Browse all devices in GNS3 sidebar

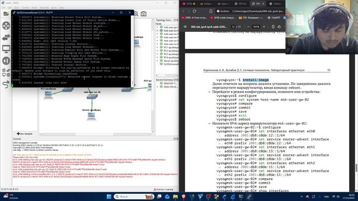(6, 72)
